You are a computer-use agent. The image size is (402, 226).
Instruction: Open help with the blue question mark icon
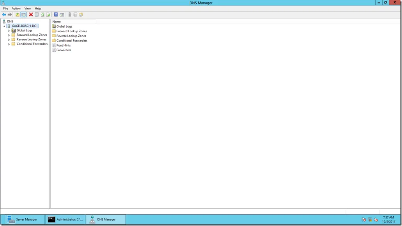click(x=56, y=15)
